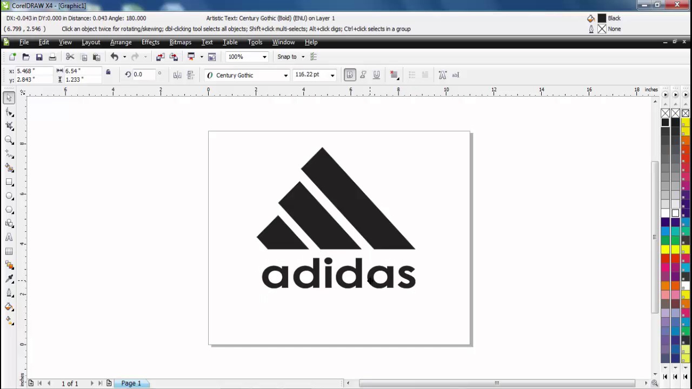692x389 pixels.
Task: Switch to the Page 1 tab
Action: pos(131,383)
